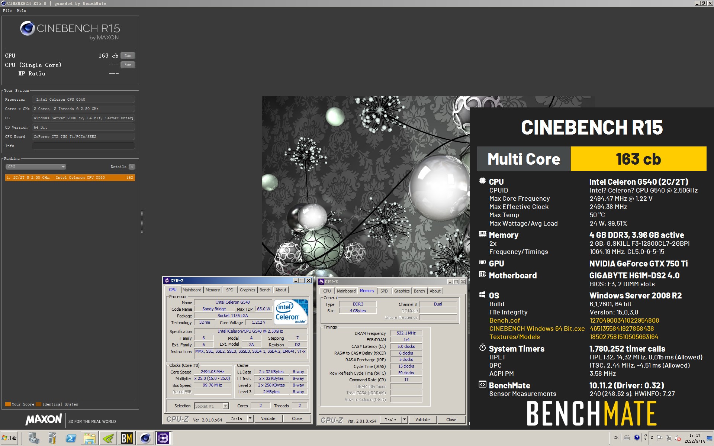Click the taskbar clock showing 17:37
Image resolution: width=714 pixels, height=446 pixels.
695,438
